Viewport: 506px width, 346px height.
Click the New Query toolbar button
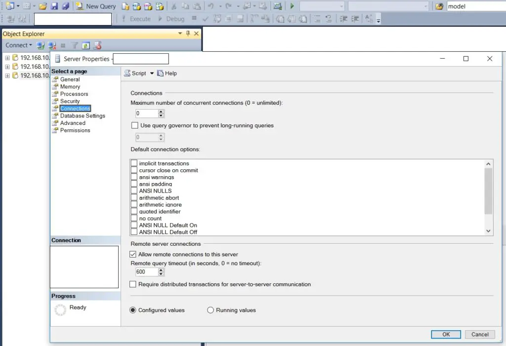[x=96, y=6]
